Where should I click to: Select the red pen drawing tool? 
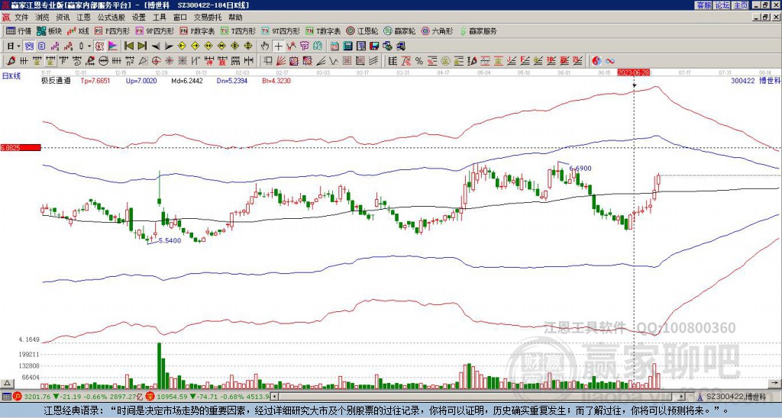click(11, 61)
